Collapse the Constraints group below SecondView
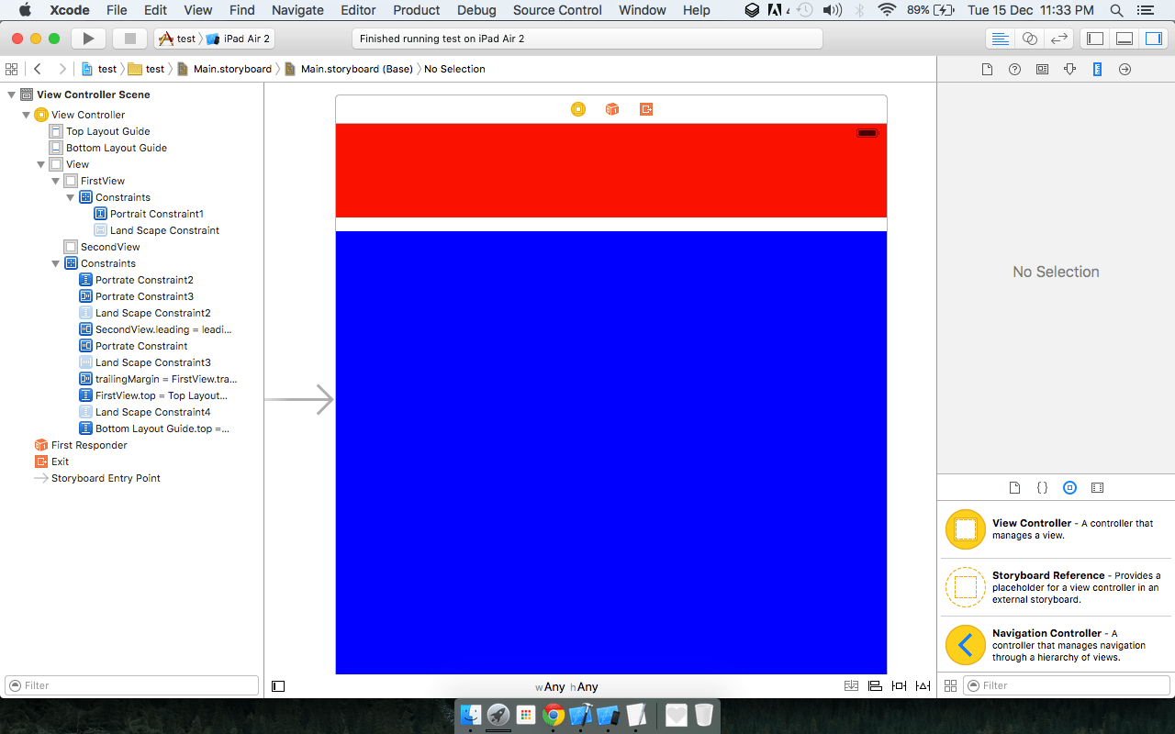 point(55,263)
